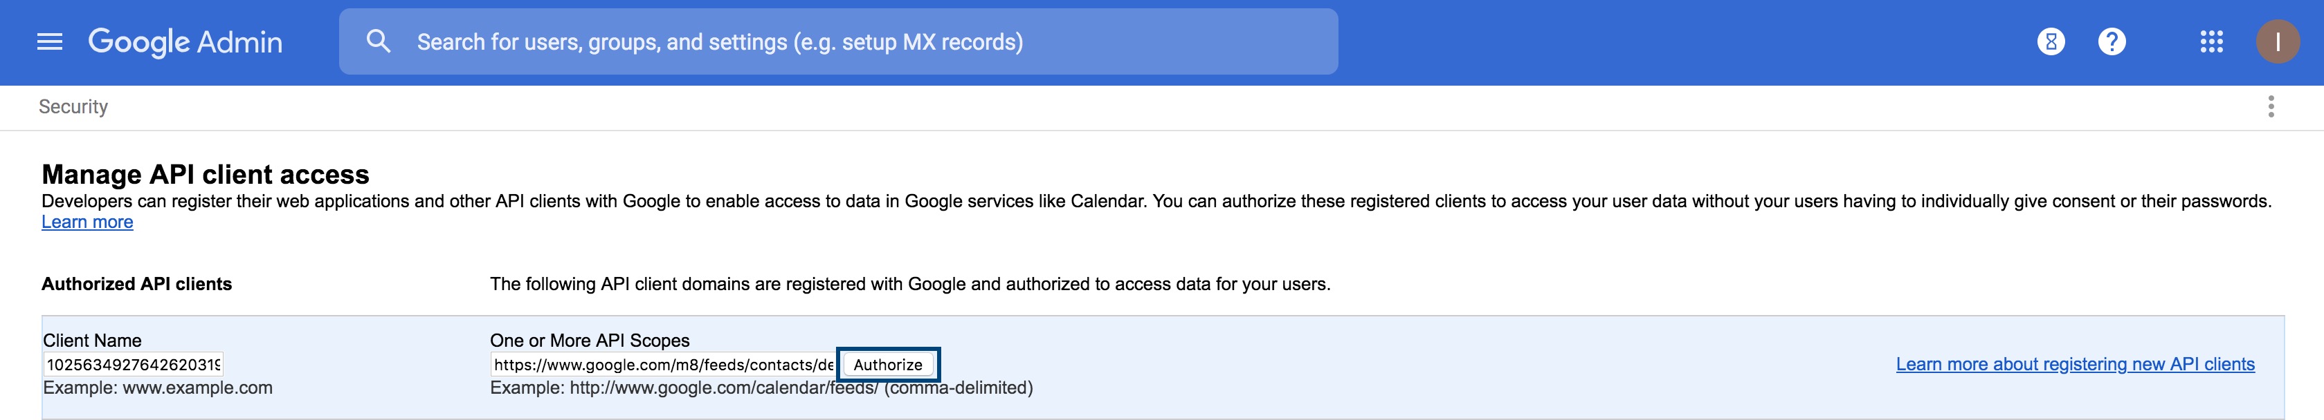Open the main navigation hamburger menu
The height and width of the screenshot is (420, 2324).
[51, 41]
